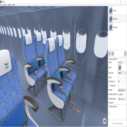Open the Cabin menu
Viewport: 127px width, 127px height.
[13, 5]
